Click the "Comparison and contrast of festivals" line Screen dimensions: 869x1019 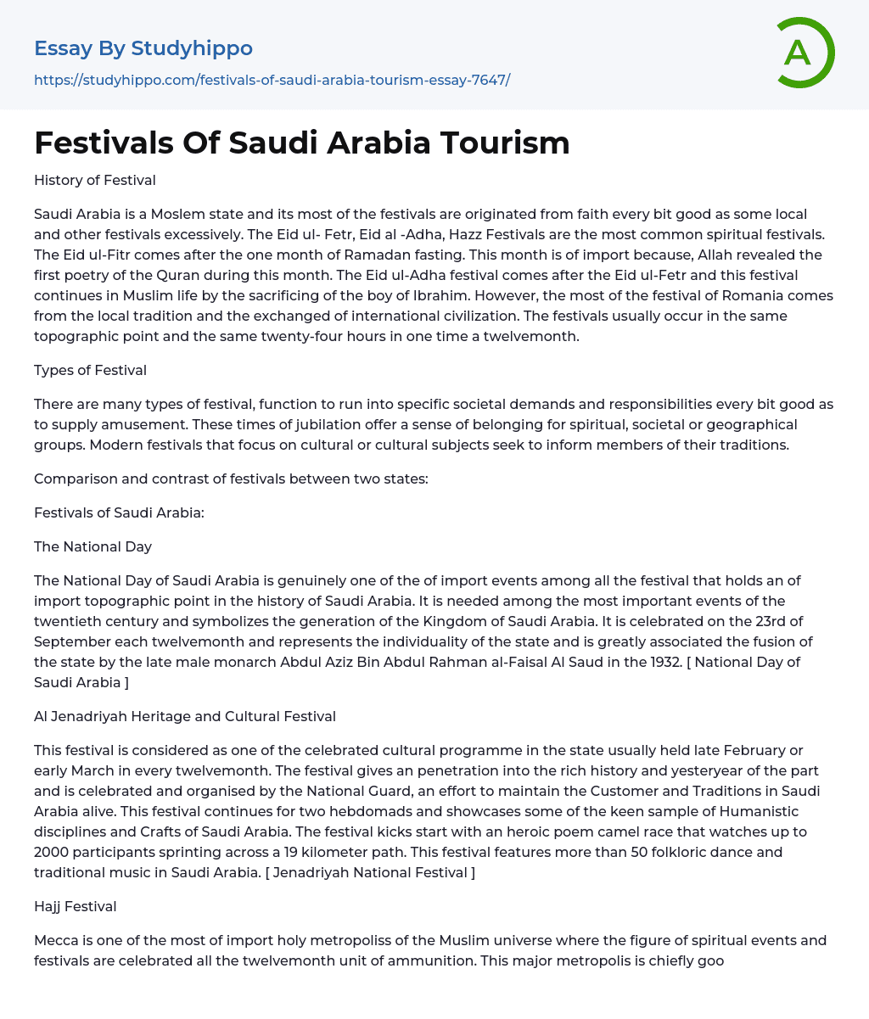pos(231,479)
